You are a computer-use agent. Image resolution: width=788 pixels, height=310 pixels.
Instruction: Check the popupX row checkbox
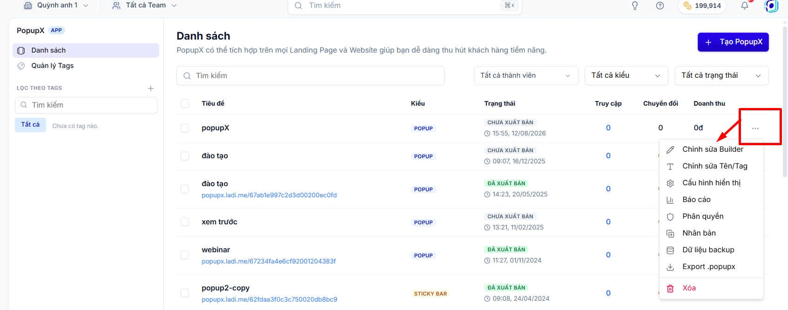[x=185, y=128]
